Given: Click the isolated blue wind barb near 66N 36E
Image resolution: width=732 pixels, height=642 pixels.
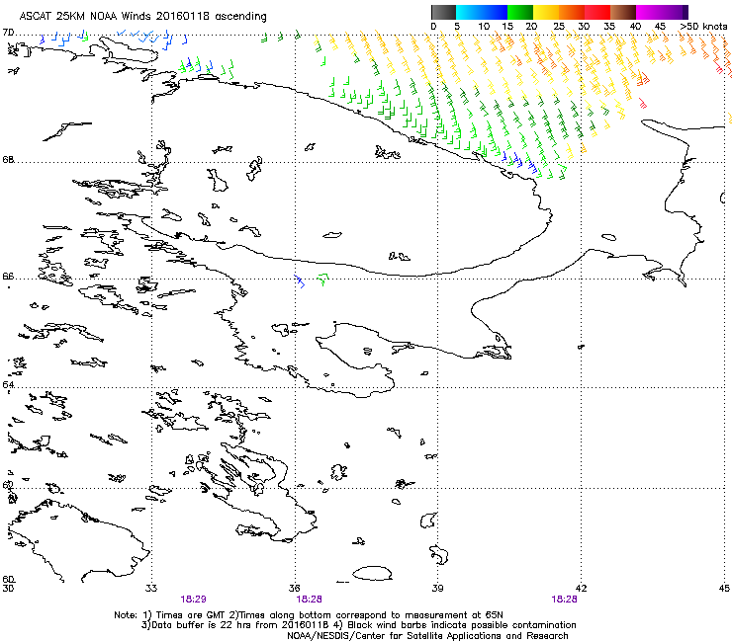Looking at the screenshot, I should (x=300, y=281).
